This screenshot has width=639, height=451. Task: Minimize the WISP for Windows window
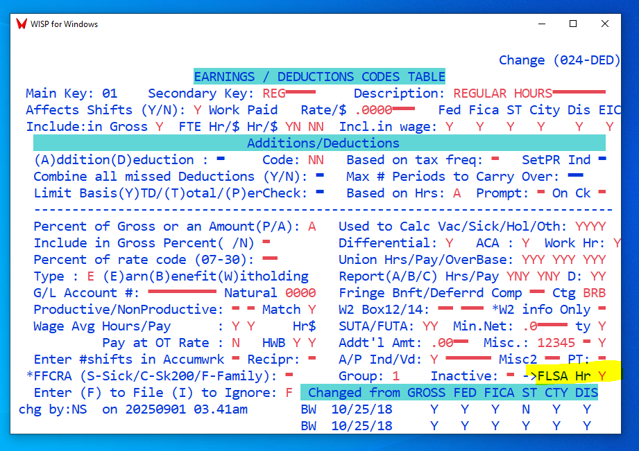point(541,24)
